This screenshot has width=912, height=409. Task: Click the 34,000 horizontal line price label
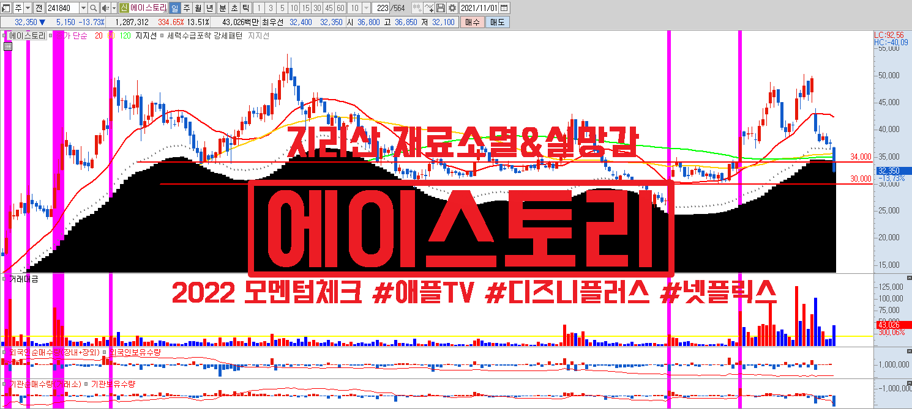tap(861, 156)
